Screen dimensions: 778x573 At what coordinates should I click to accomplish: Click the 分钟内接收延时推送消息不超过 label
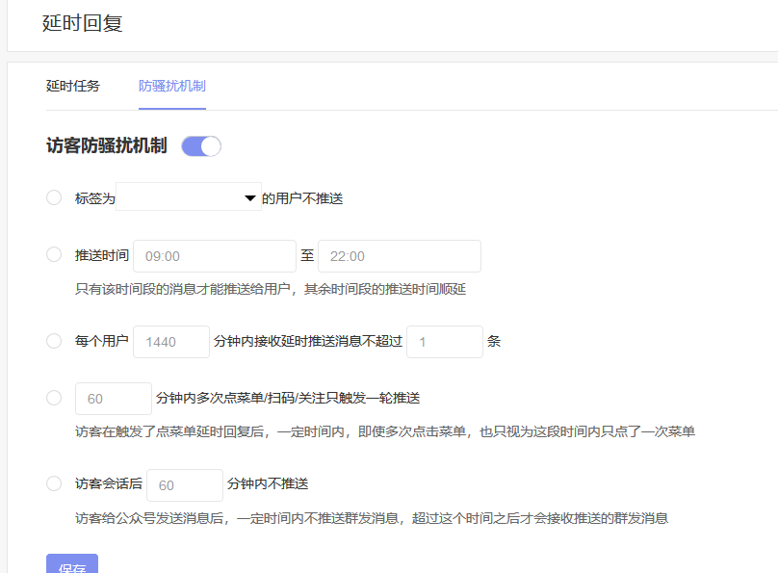(x=308, y=341)
